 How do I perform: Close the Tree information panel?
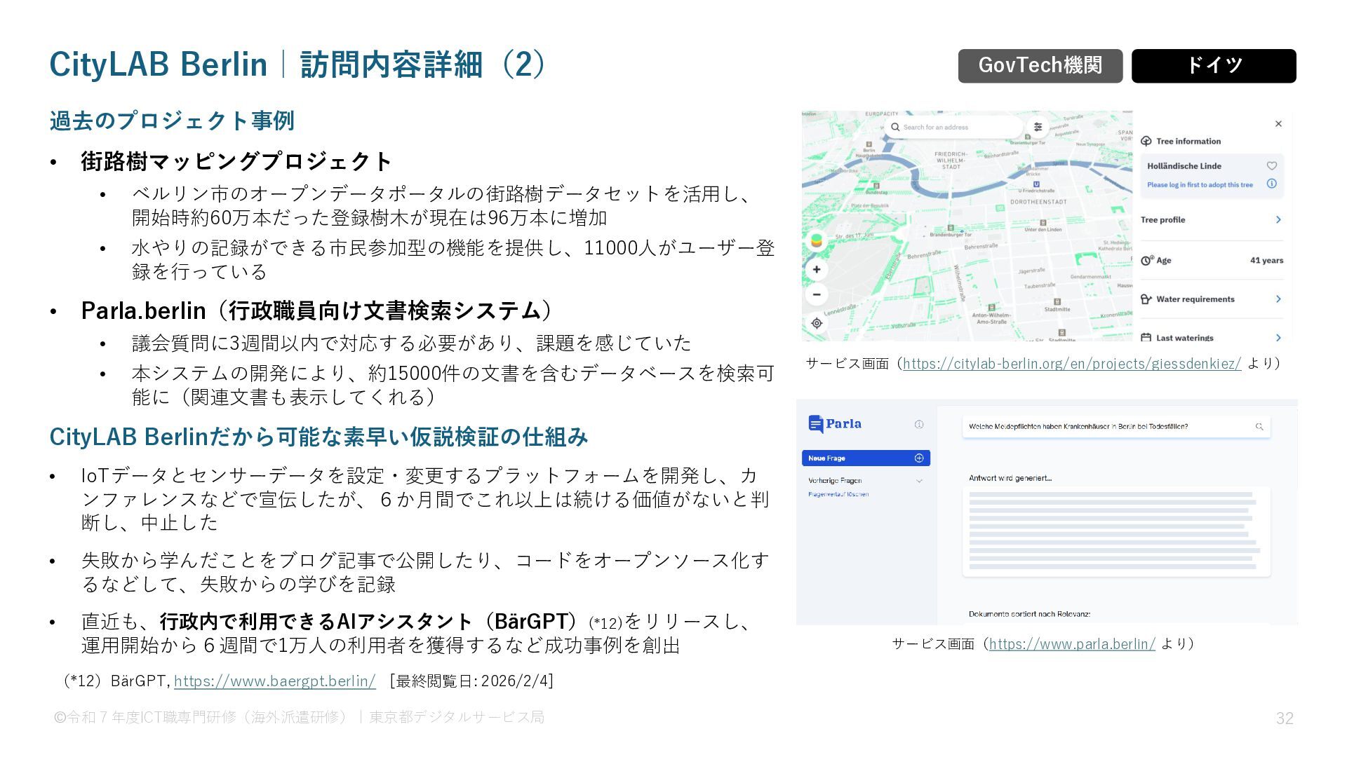1278,124
